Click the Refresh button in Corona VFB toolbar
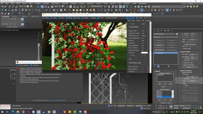The width and height of the screenshot is (203, 114). (x=69, y=18)
